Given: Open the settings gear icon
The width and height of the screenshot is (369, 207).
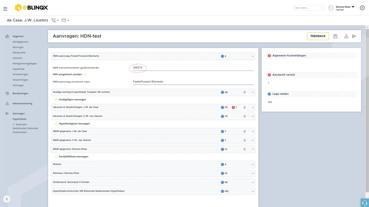Looking at the screenshot, I should (x=362, y=8).
